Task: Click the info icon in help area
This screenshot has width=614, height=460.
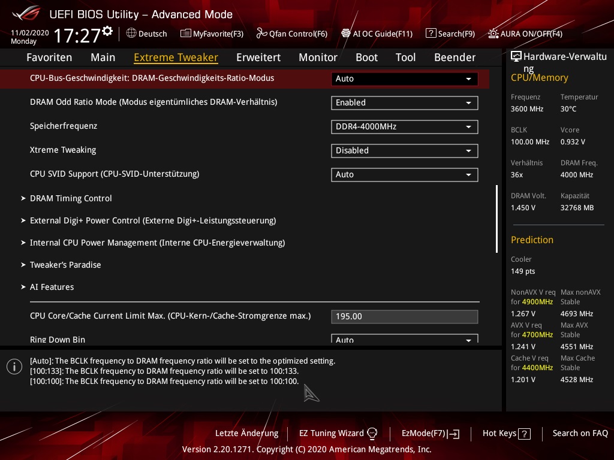Action: click(14, 367)
